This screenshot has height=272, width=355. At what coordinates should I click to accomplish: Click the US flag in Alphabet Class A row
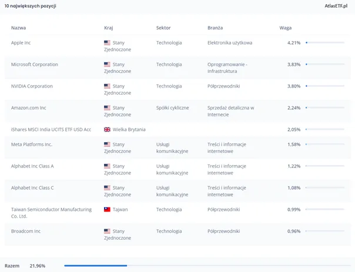pyautogui.click(x=107, y=166)
